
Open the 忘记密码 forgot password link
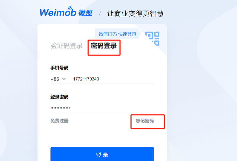(x=145, y=121)
